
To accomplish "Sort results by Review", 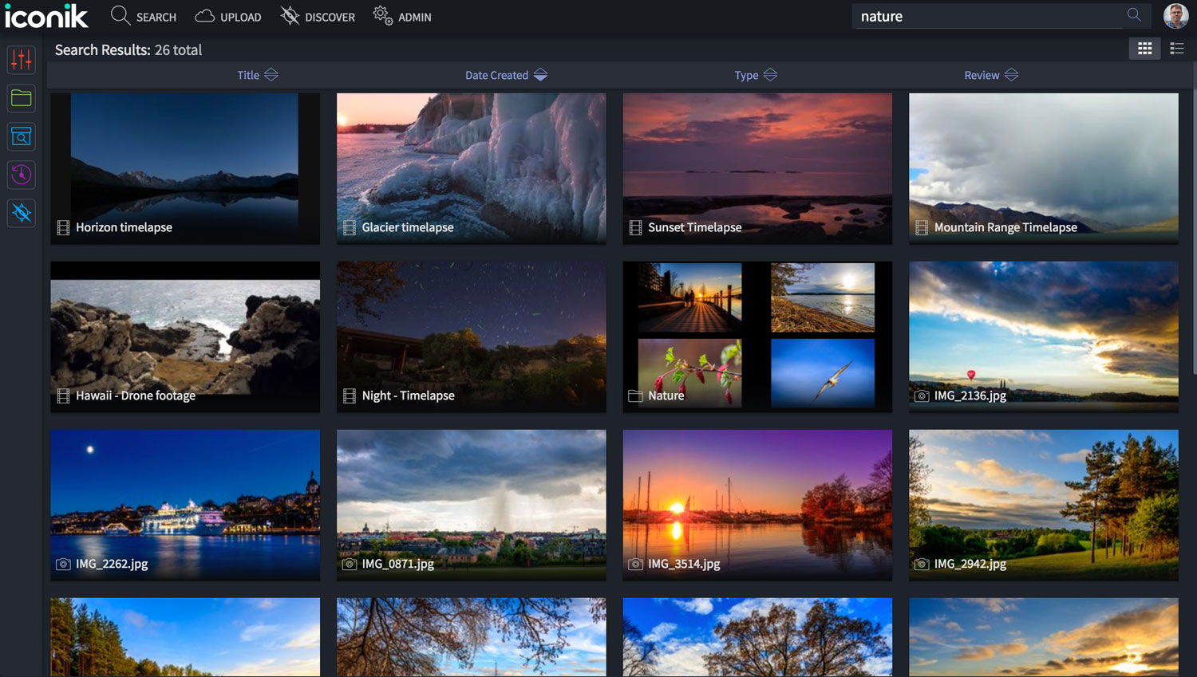I will pyautogui.click(x=991, y=75).
